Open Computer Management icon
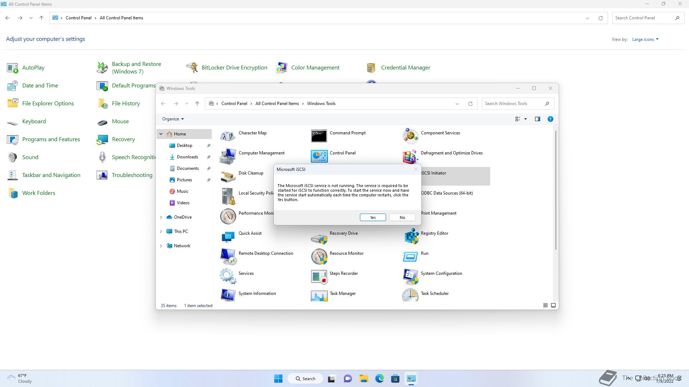The width and height of the screenshot is (689, 387). [x=228, y=156]
